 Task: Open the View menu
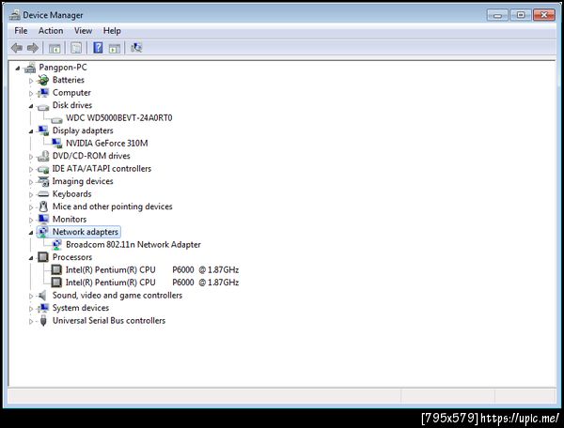[x=83, y=31]
